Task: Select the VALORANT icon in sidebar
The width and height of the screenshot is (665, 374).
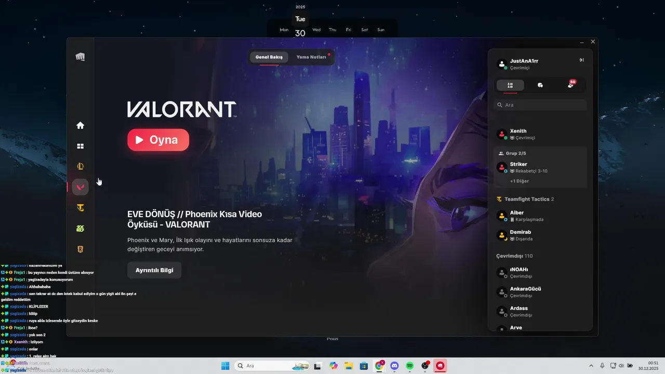Action: pos(80,187)
